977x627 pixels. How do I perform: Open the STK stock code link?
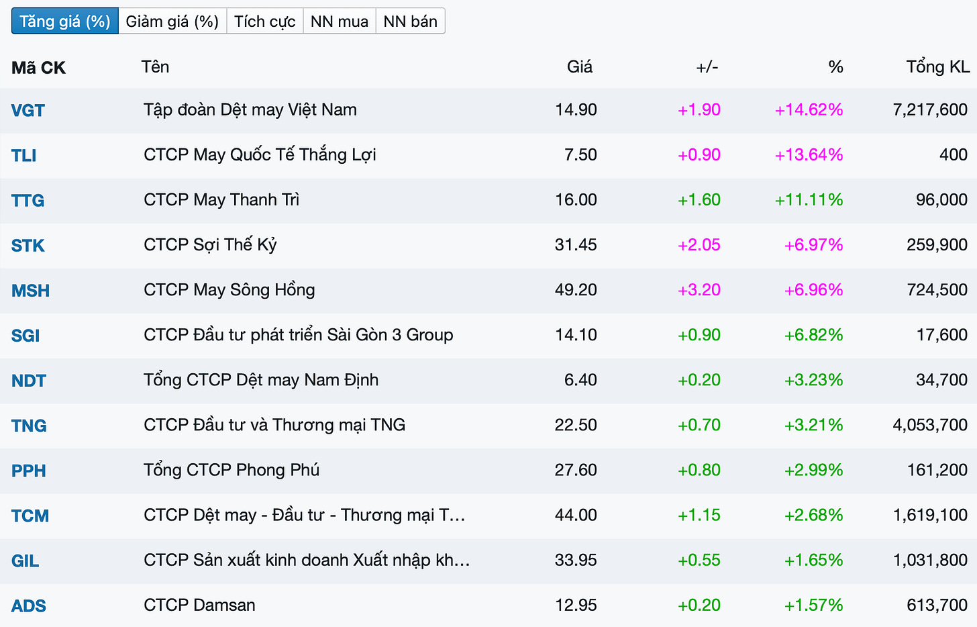coord(28,246)
